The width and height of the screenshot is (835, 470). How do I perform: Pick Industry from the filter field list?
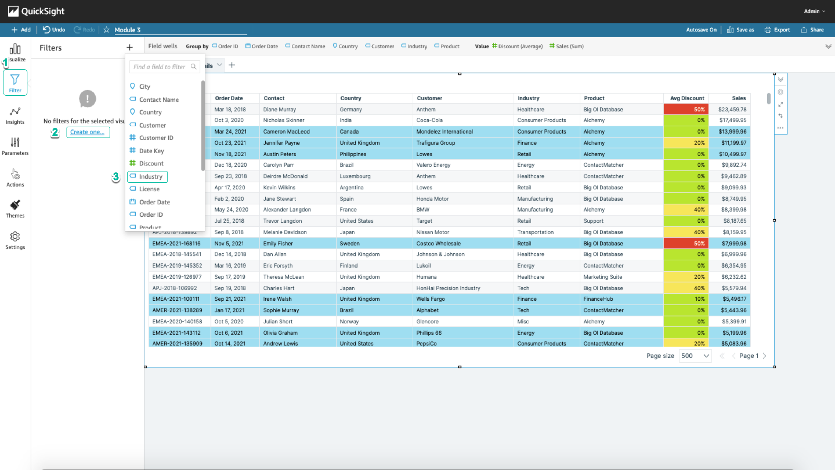[148, 176]
